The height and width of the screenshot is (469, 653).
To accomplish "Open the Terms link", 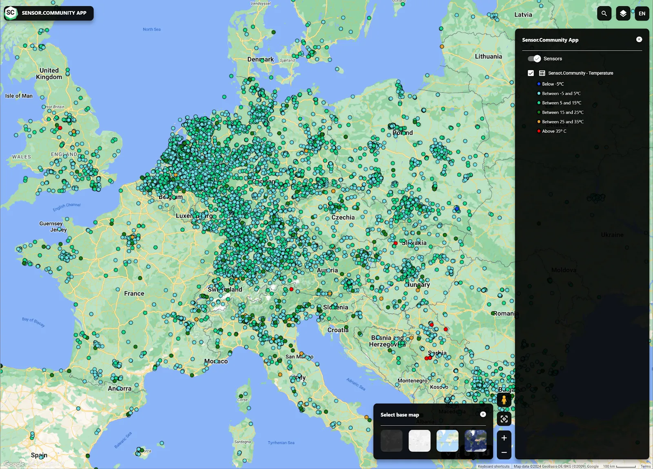I will pos(645,467).
